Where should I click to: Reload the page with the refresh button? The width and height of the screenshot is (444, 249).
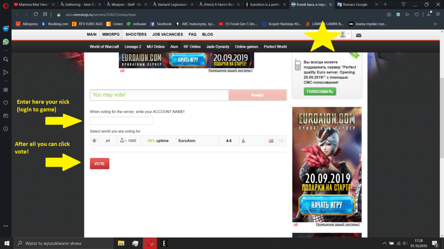click(x=36, y=14)
